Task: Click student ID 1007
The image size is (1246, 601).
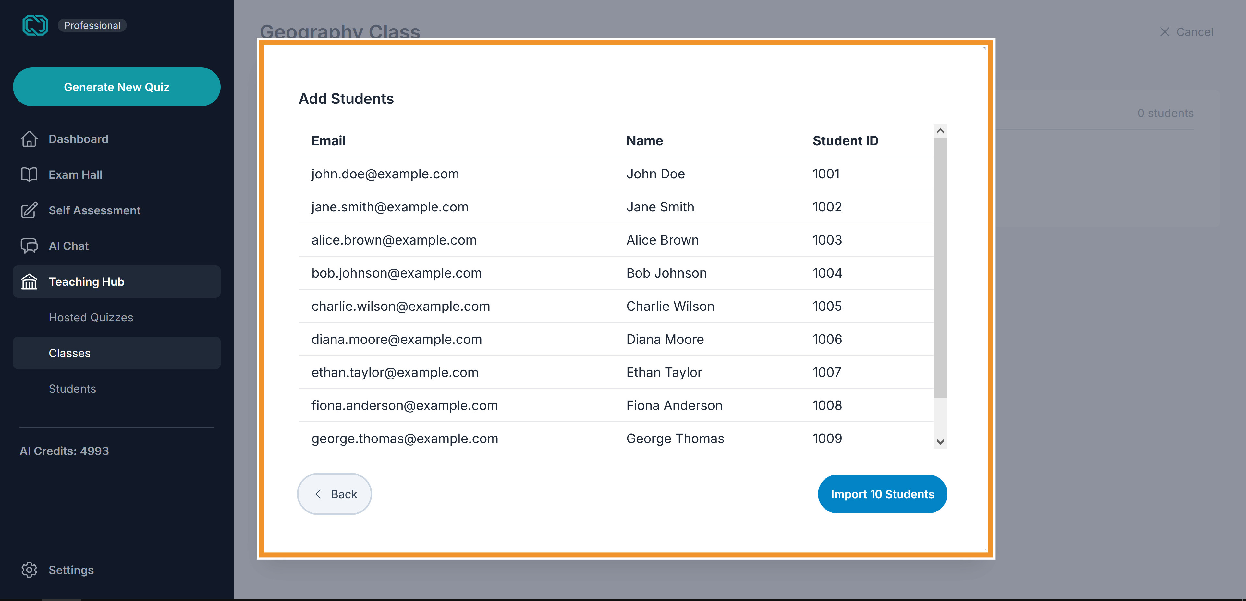Action: 827,372
